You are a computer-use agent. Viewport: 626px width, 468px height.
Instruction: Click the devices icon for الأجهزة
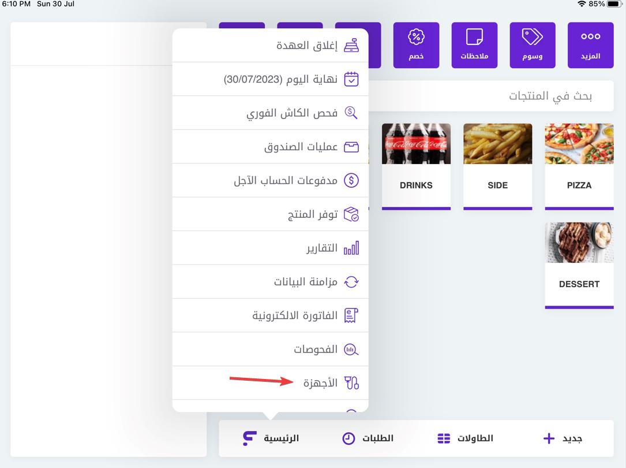click(x=351, y=382)
